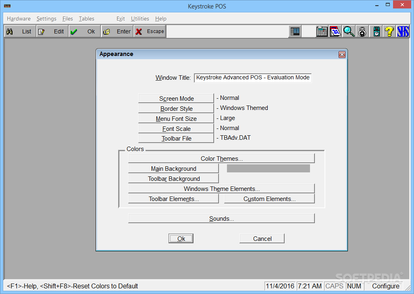Click the Border Style button
The image size is (414, 294).
pyautogui.click(x=176, y=108)
